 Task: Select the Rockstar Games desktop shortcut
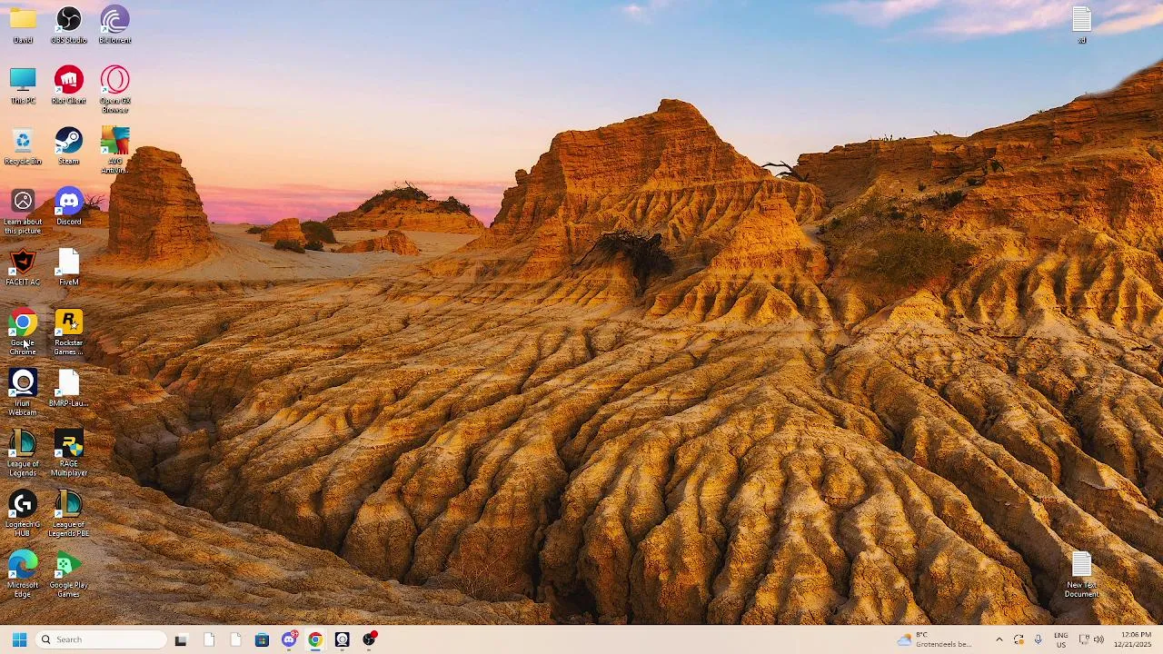pyautogui.click(x=69, y=332)
